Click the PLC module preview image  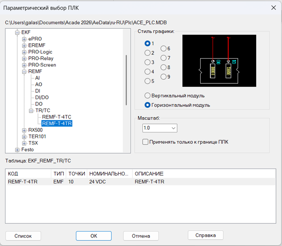tap(219, 61)
